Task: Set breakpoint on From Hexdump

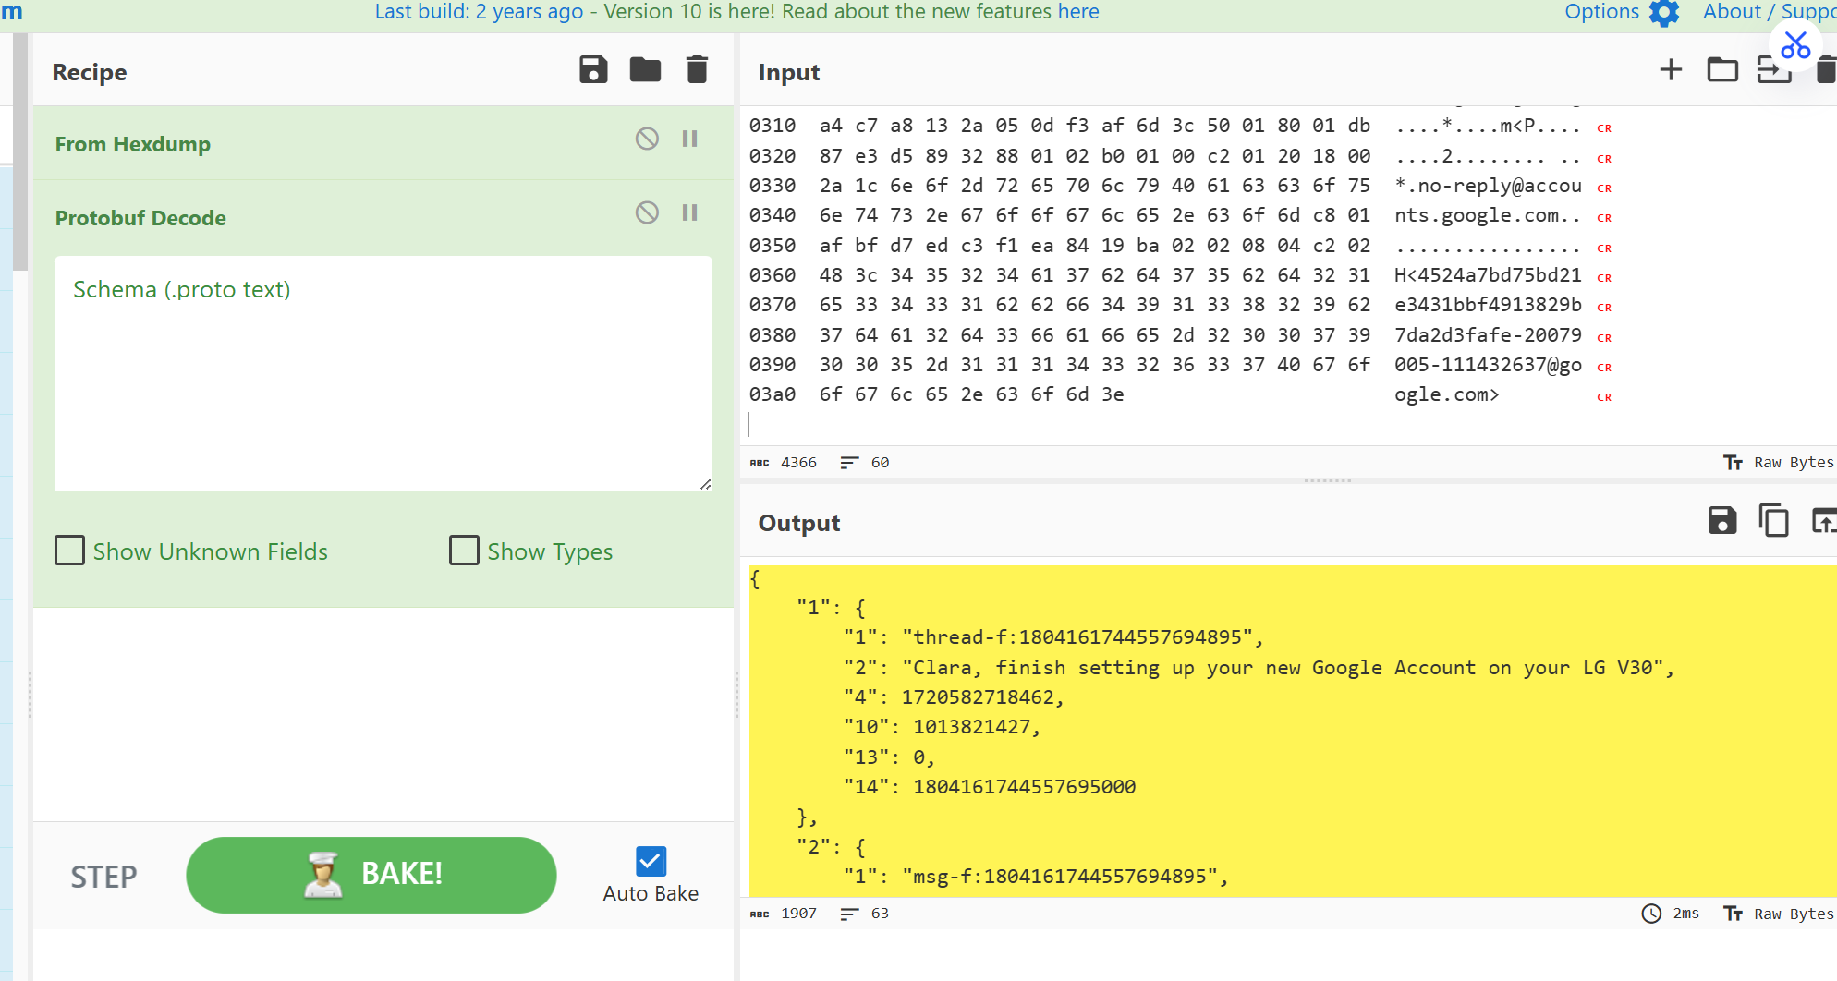Action: (689, 139)
